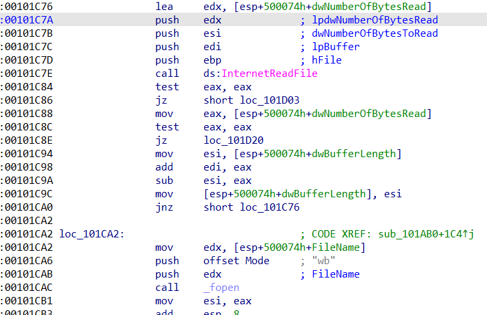Click the call mnemonic at 00101C7E
The height and width of the screenshot is (315, 487).
(167, 74)
